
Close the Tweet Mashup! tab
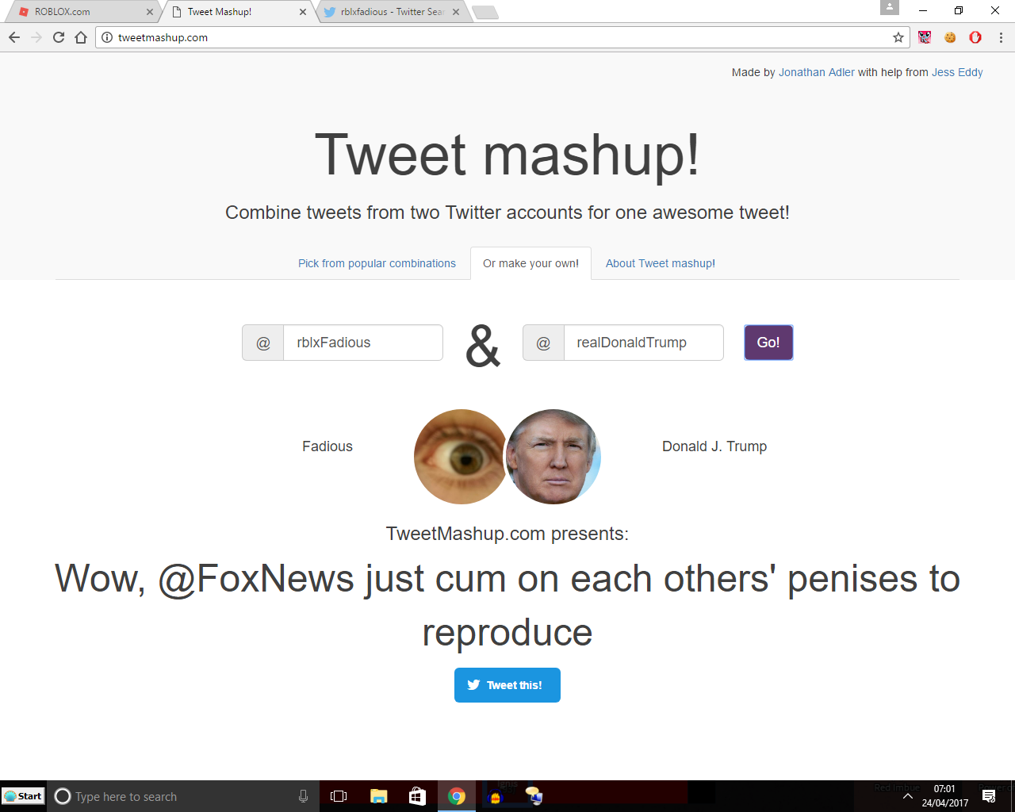point(303,12)
